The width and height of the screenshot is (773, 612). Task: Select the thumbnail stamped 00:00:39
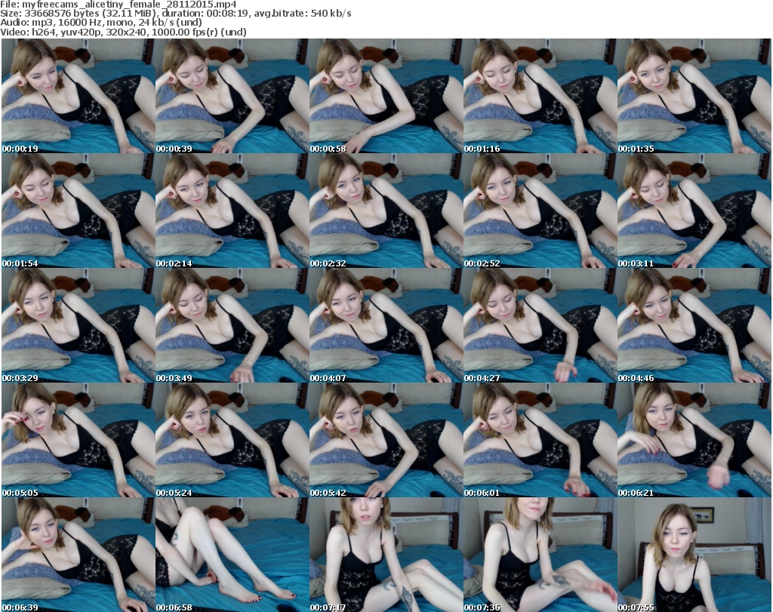233,96
